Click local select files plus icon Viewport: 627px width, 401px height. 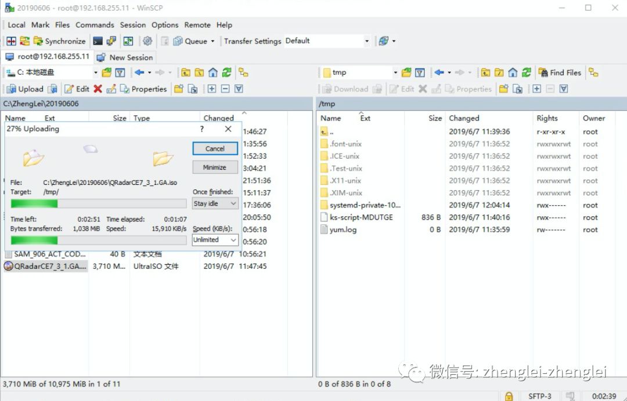click(x=212, y=89)
